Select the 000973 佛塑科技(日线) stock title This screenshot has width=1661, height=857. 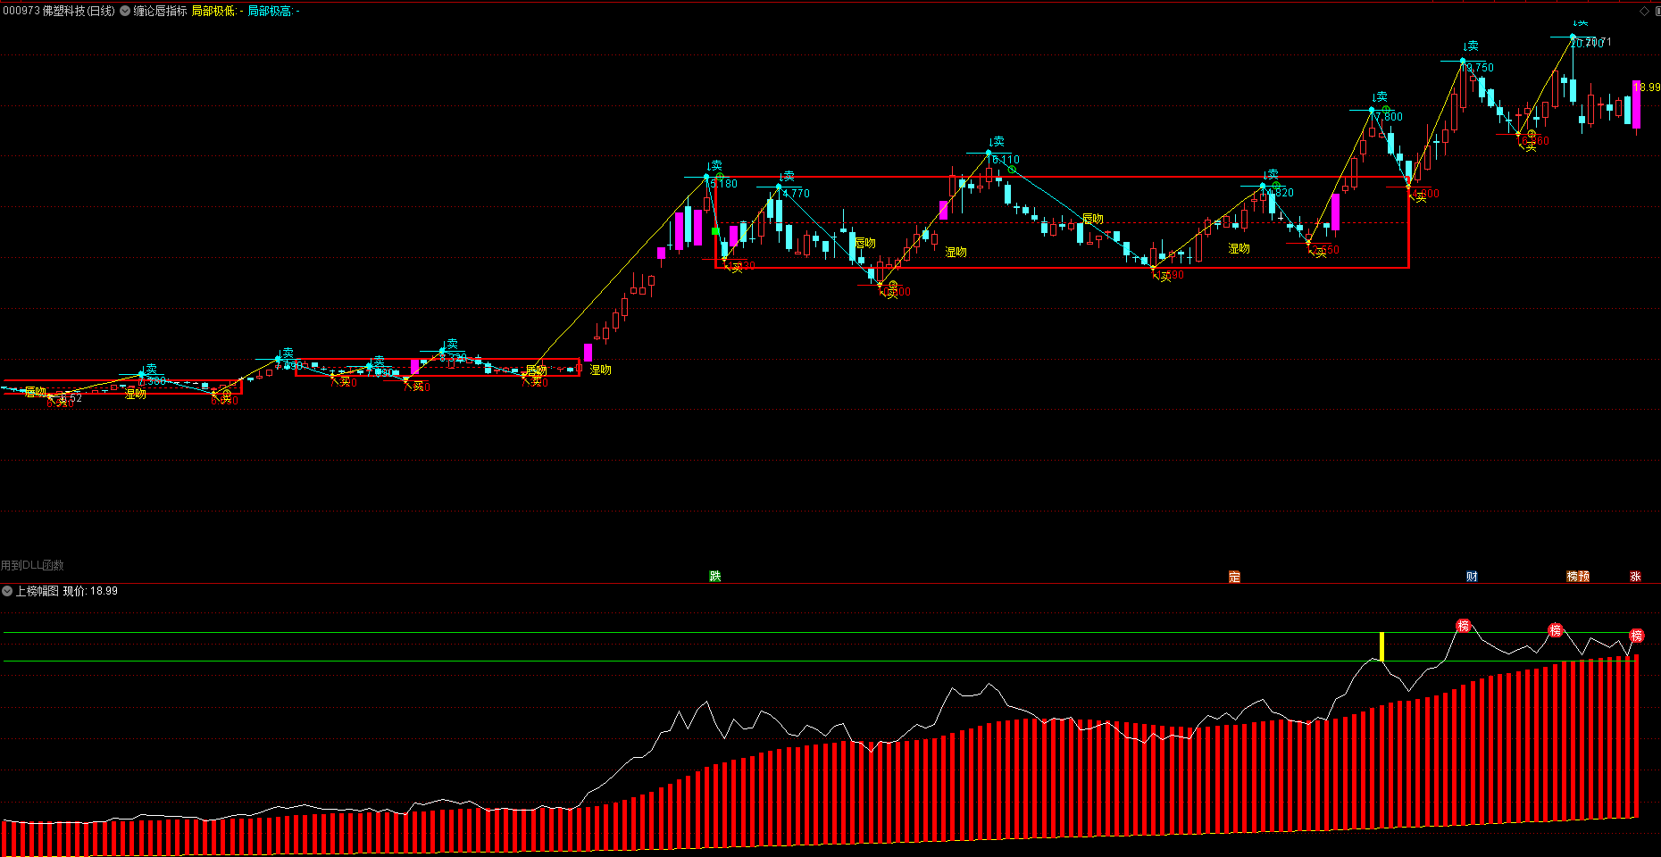pyautogui.click(x=59, y=11)
